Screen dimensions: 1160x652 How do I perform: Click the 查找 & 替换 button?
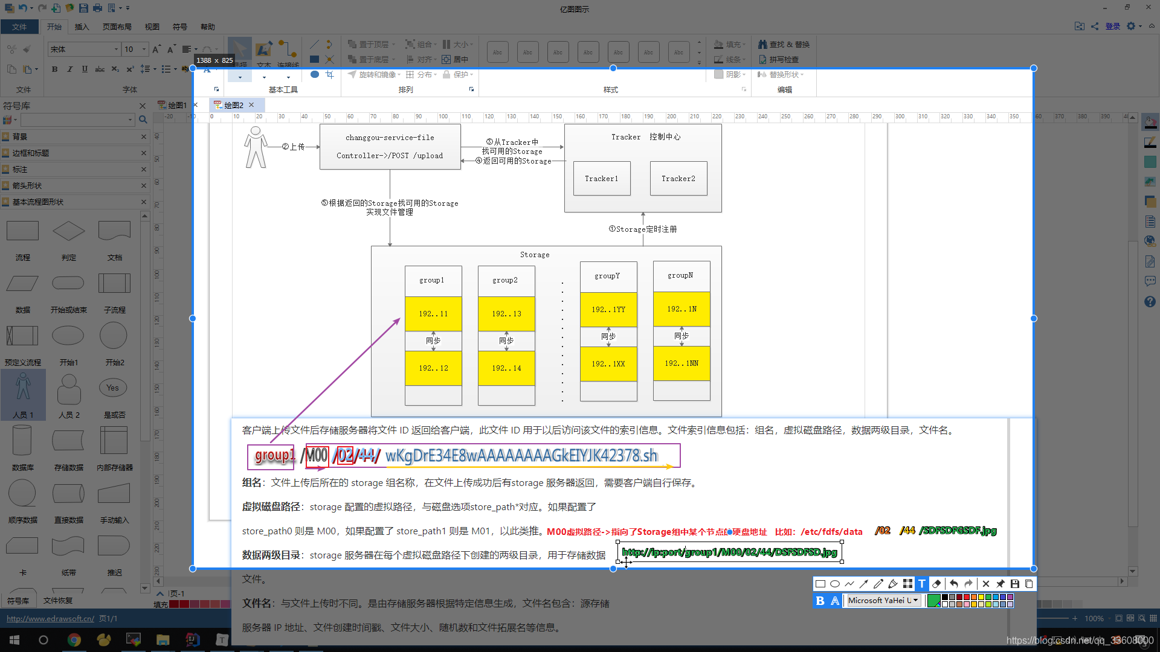[784, 44]
